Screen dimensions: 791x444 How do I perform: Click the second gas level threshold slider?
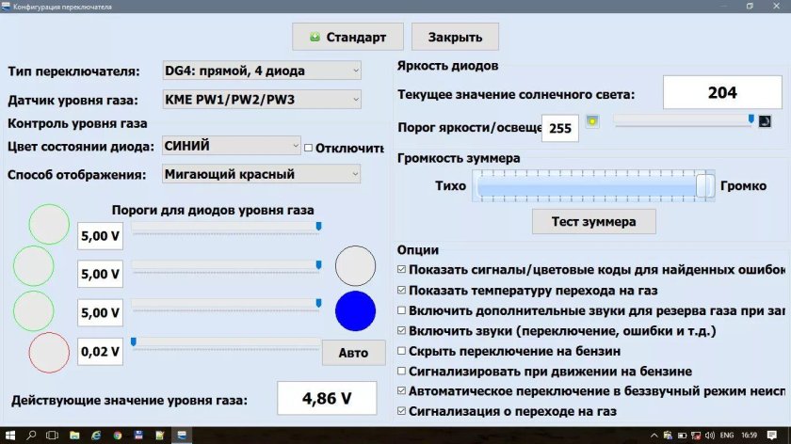click(x=226, y=265)
